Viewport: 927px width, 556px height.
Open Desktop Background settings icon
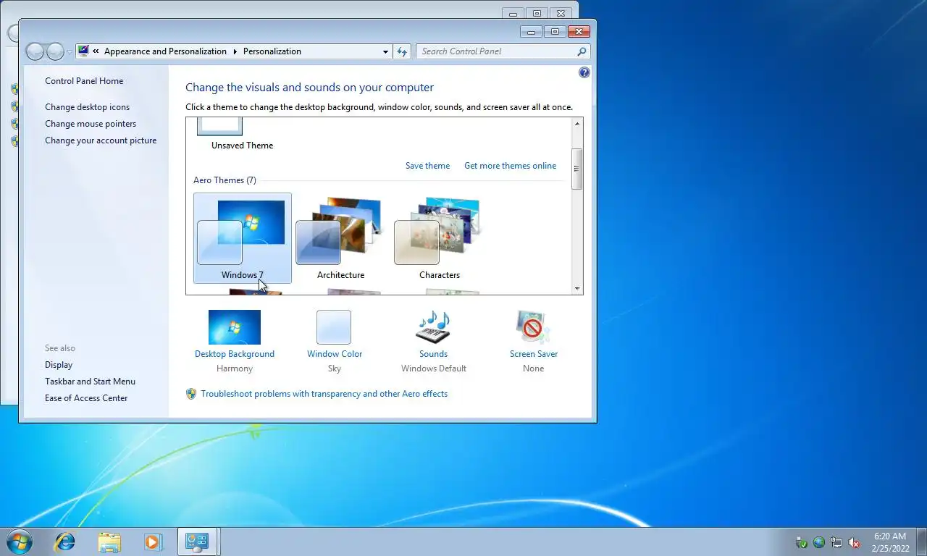point(235,327)
